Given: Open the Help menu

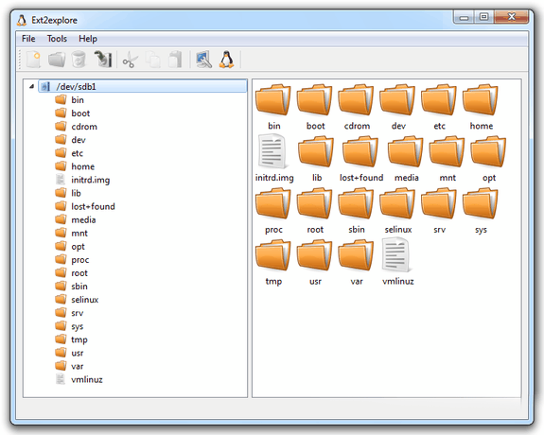Looking at the screenshot, I should [88, 39].
